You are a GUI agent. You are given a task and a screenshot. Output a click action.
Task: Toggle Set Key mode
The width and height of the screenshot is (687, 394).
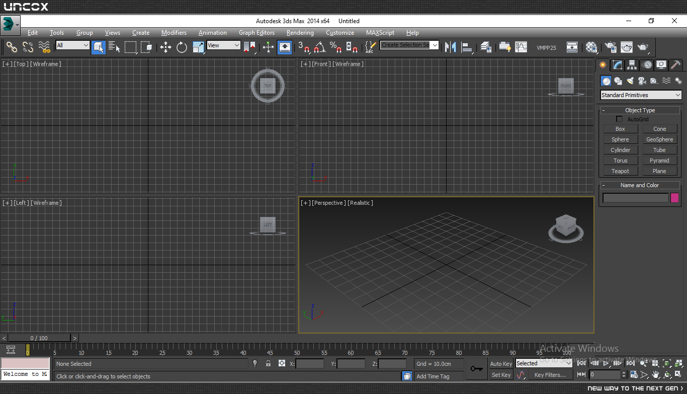coord(501,375)
